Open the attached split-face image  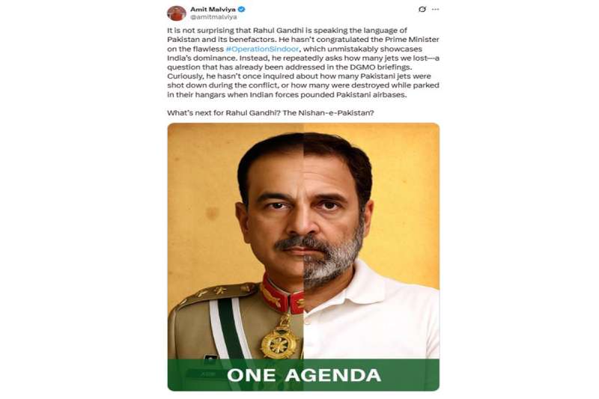[x=303, y=257]
